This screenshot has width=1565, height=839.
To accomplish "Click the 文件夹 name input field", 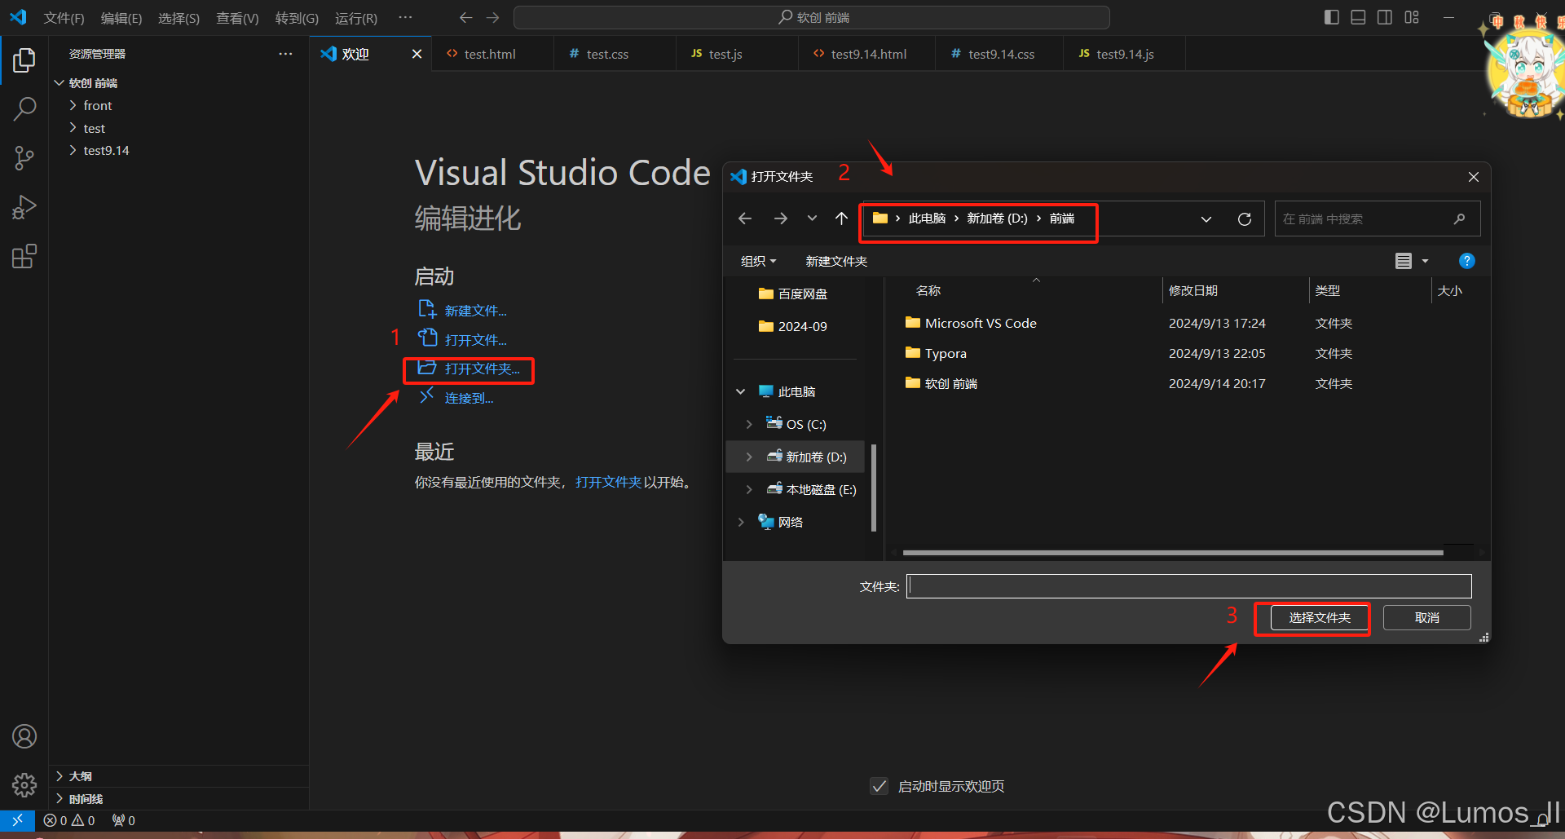I will [x=1189, y=586].
